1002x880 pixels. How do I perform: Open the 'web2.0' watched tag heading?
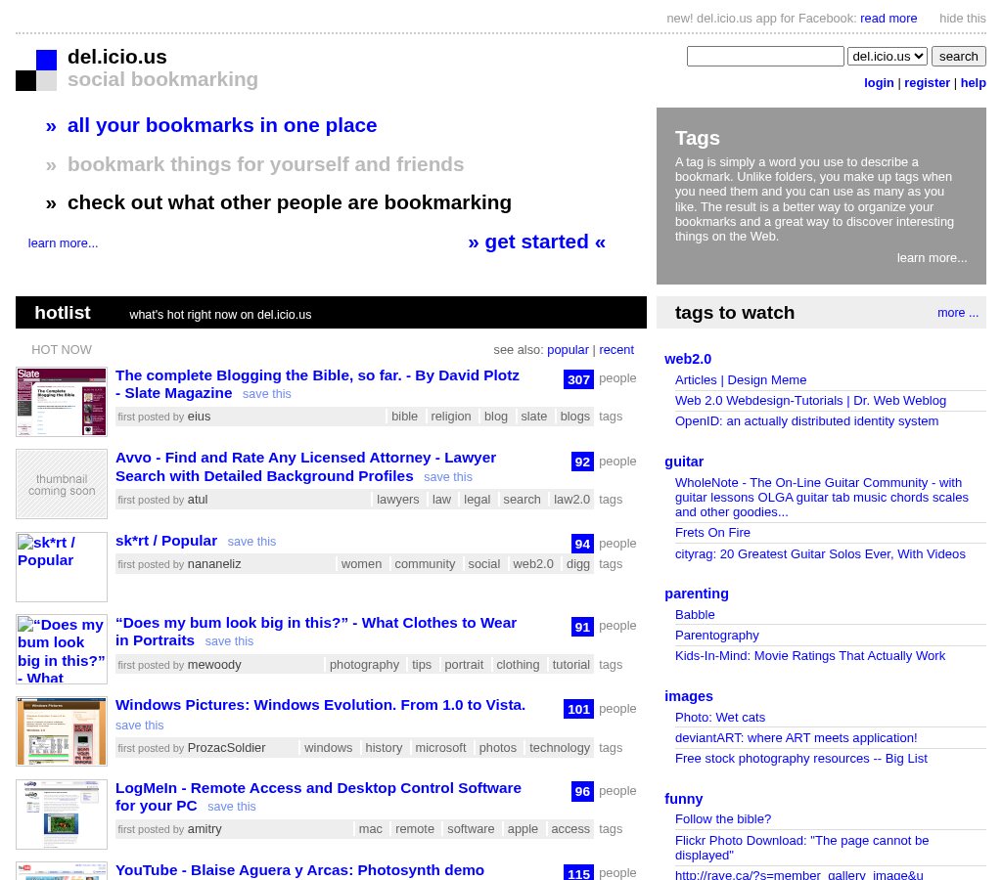(x=688, y=359)
